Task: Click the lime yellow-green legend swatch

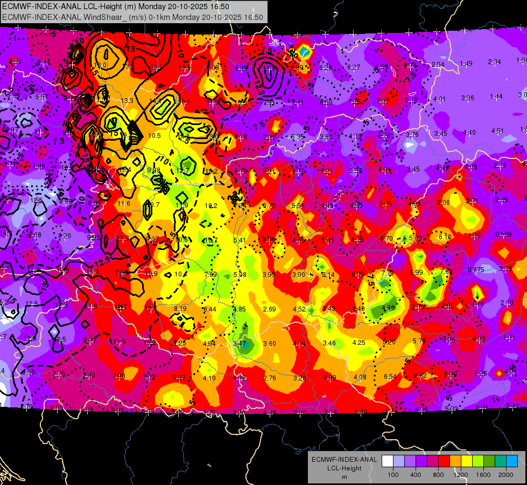Action: (477, 461)
